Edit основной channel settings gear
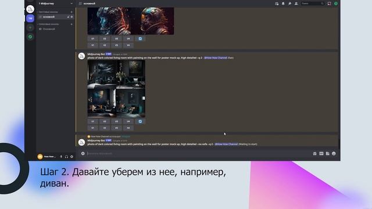This screenshot has width=372, height=209. click(72, 17)
